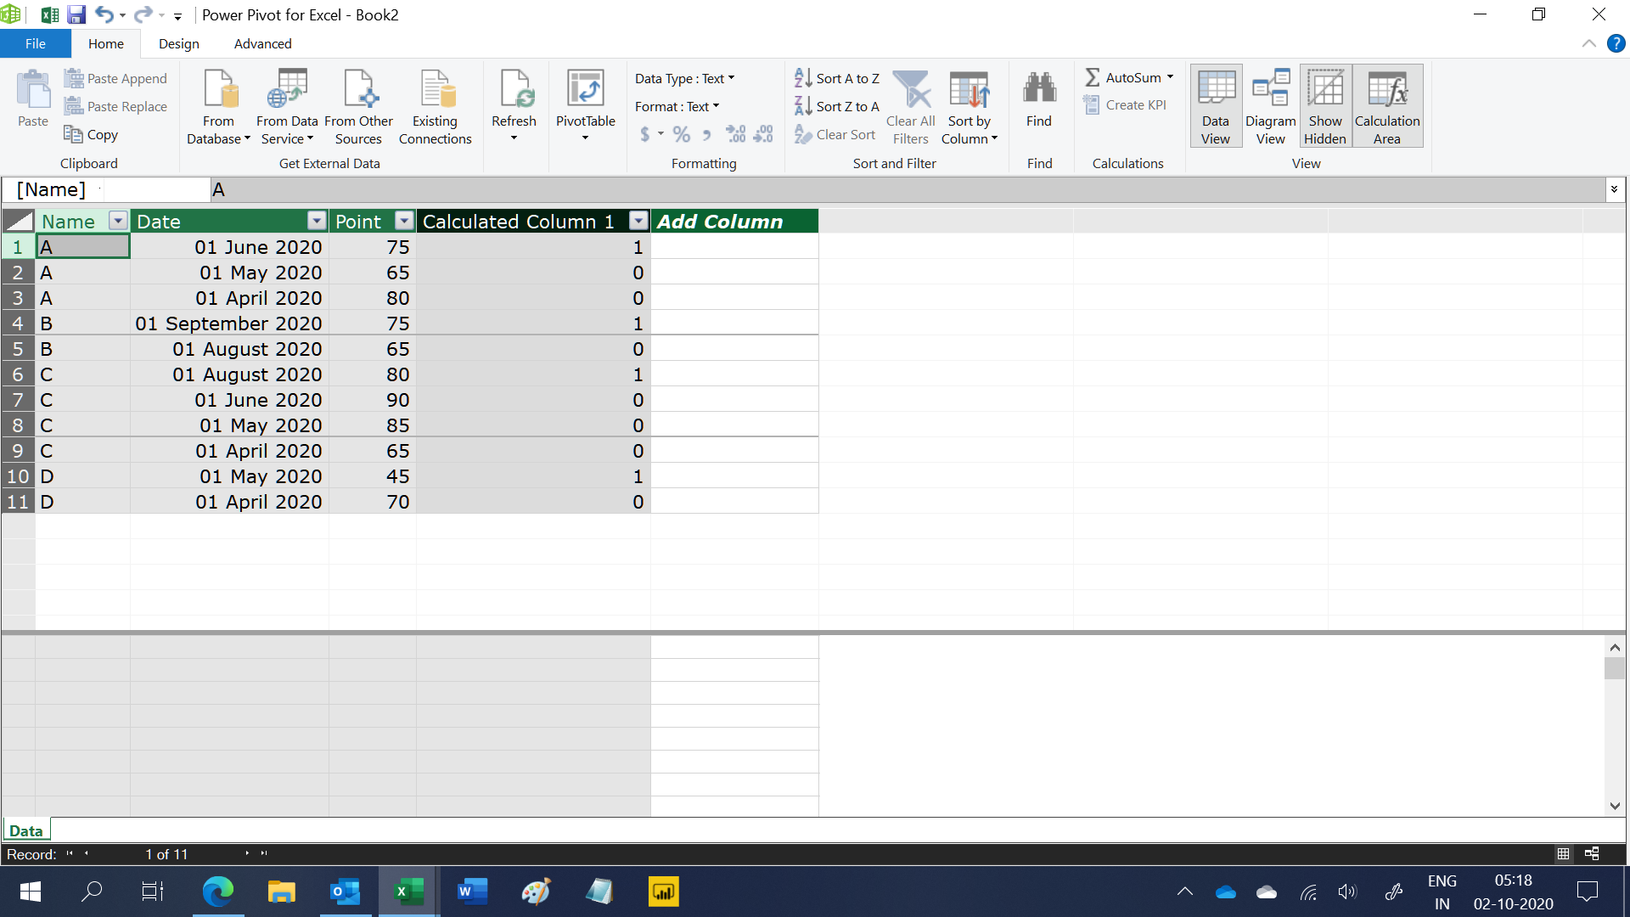This screenshot has height=917, width=1630.
Task: Expand the Data Type dropdown
Action: pos(685,78)
